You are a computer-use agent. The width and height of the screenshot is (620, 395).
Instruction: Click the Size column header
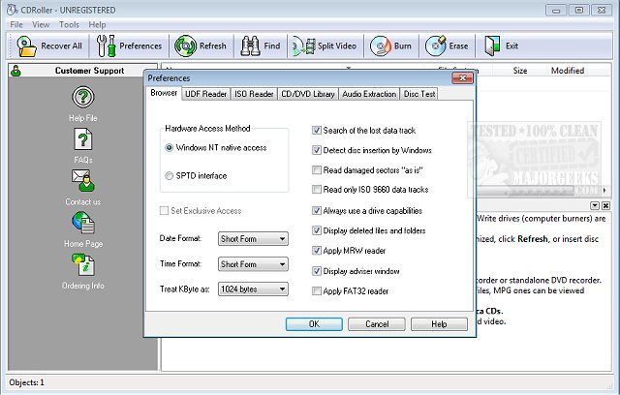click(x=520, y=71)
